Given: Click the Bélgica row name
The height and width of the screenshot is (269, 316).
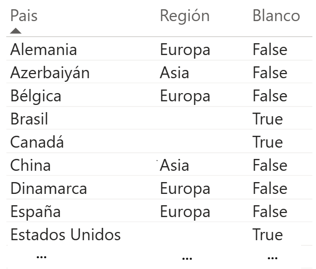Looking at the screenshot, I should pos(36,96).
